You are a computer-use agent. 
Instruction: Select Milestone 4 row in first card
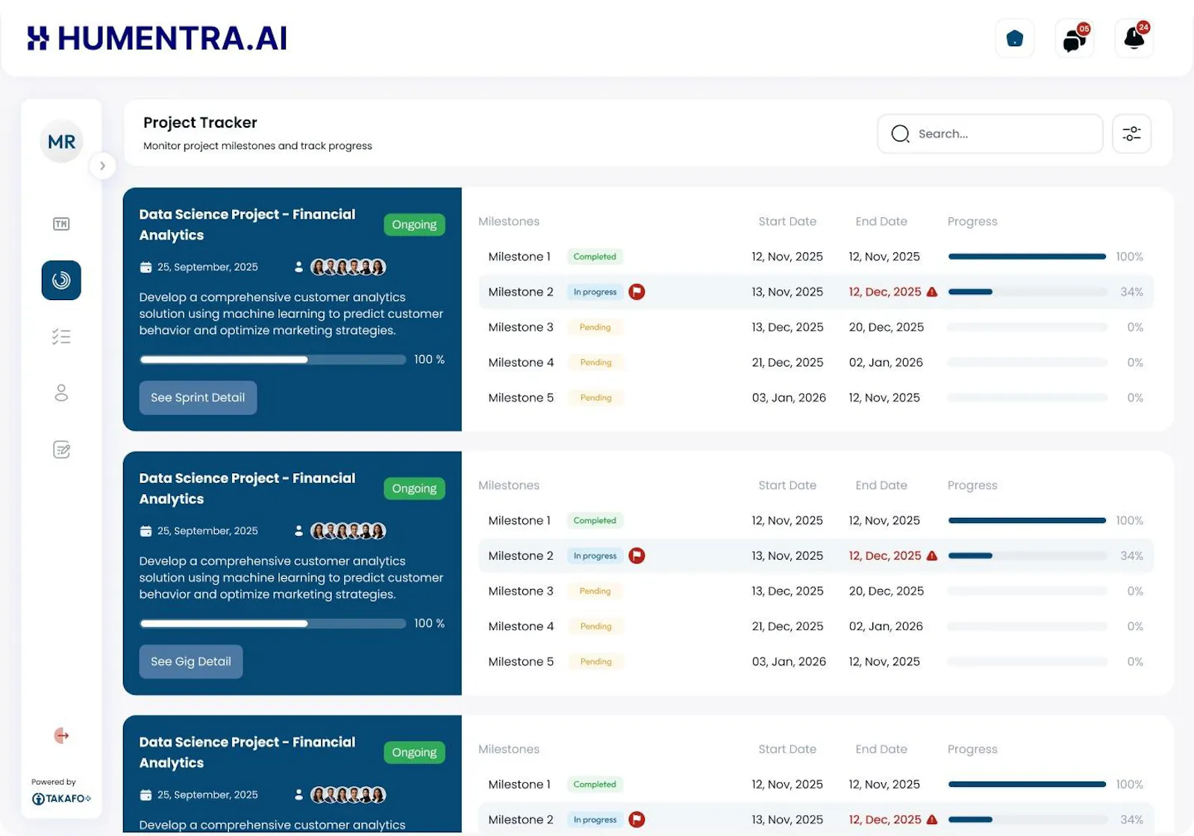point(816,363)
